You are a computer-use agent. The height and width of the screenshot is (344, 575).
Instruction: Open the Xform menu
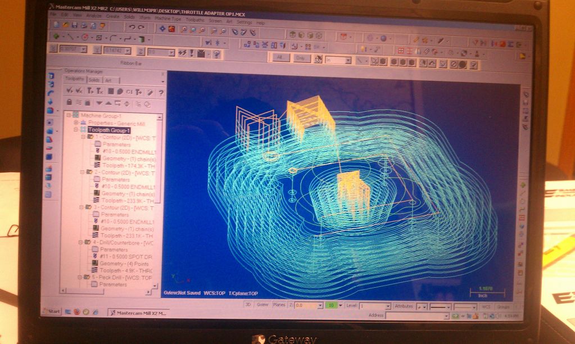pyautogui.click(x=144, y=17)
